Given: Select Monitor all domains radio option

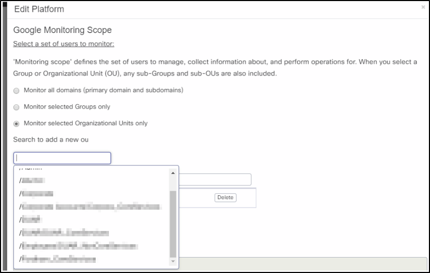Looking at the screenshot, I should [x=16, y=90].
